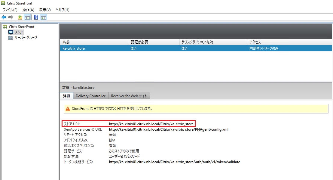Switch to the Delivery Controller tab
This screenshot has height=180, width=333.
(x=91, y=96)
